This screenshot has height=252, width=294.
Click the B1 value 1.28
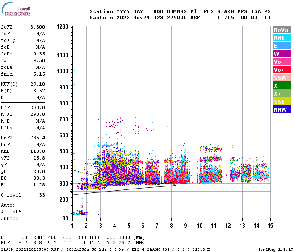(39, 185)
